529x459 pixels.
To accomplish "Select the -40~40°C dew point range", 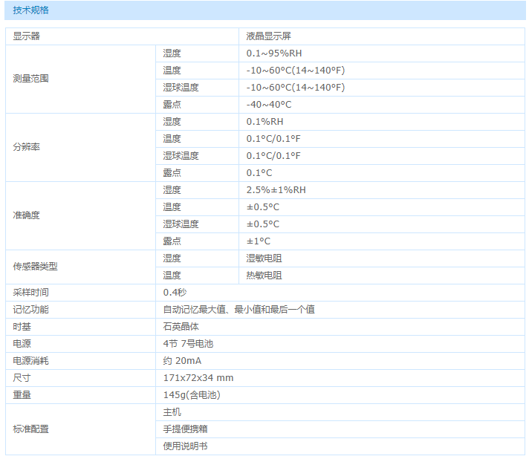I will pyautogui.click(x=269, y=105).
